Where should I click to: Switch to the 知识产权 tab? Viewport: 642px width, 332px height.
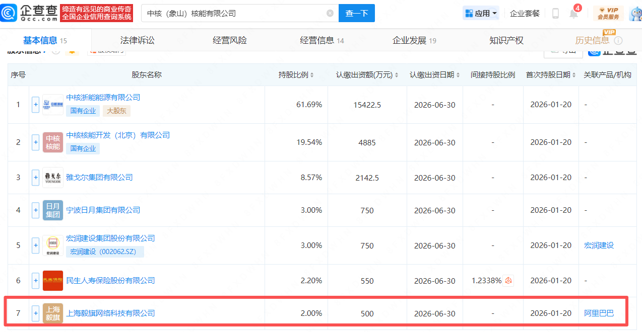pyautogui.click(x=506, y=41)
